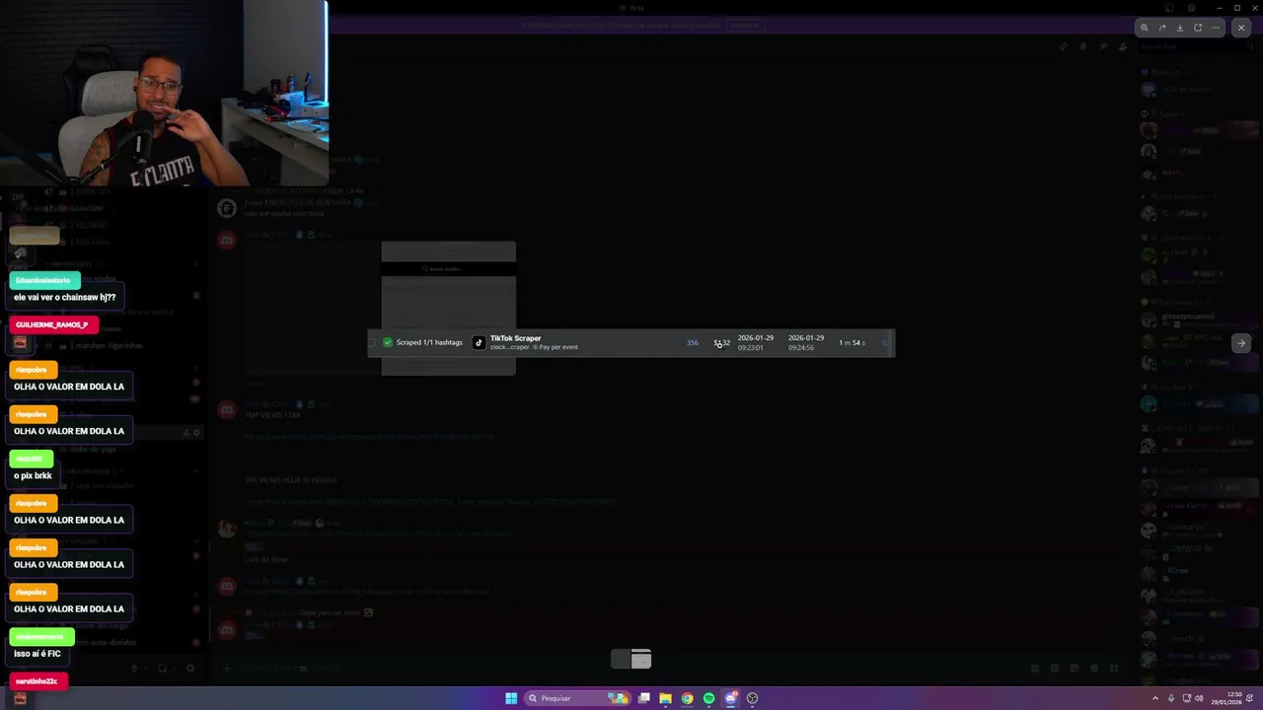Zoom in using the image viewer magnifier icon

1144,28
